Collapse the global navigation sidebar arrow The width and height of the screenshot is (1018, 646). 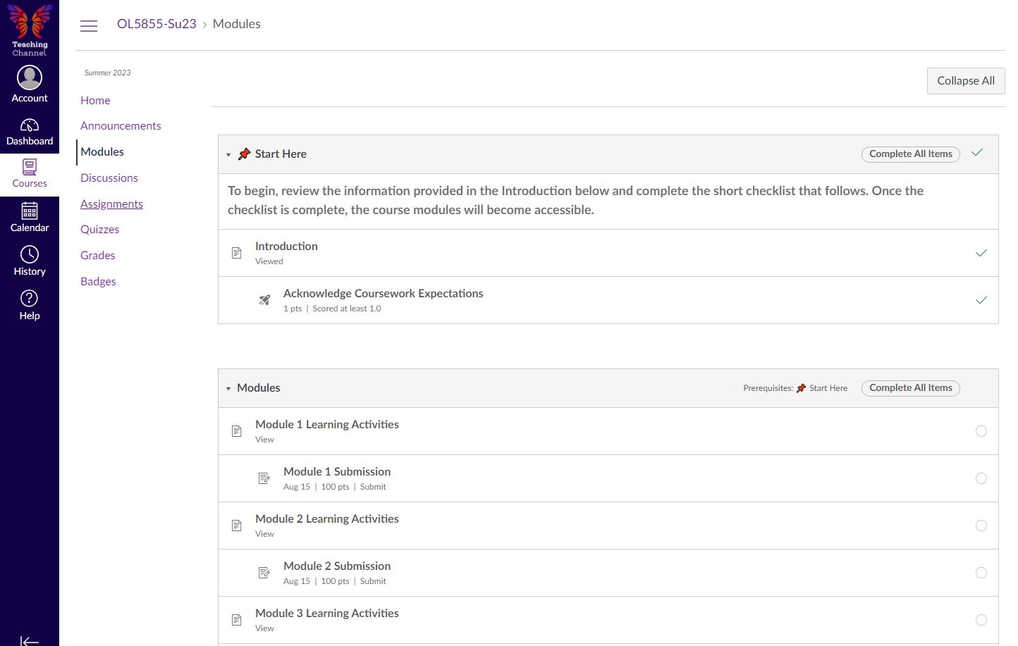click(30, 640)
